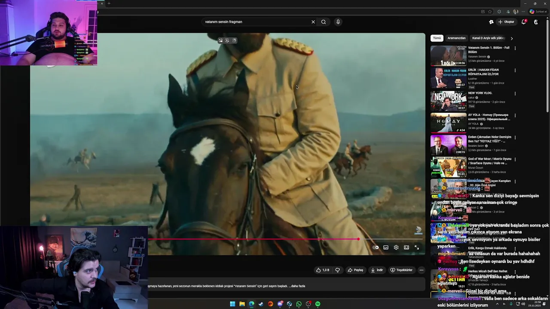
Task: Open options for NEW YORK VLOG video
Action: point(515,94)
